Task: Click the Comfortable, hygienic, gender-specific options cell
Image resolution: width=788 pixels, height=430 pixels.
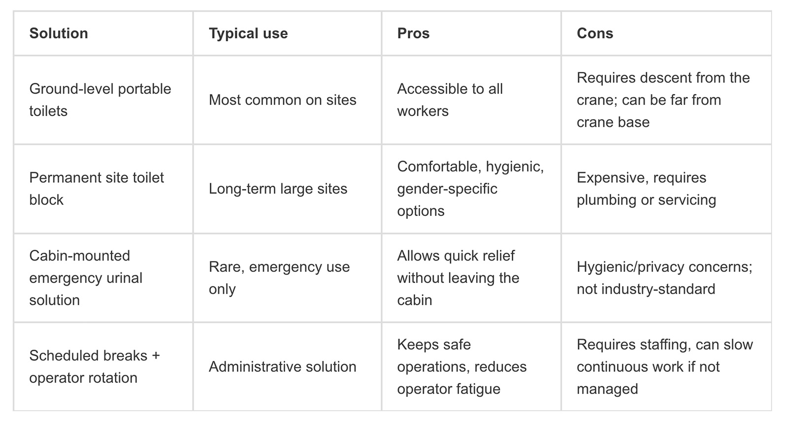Action: pos(470,189)
